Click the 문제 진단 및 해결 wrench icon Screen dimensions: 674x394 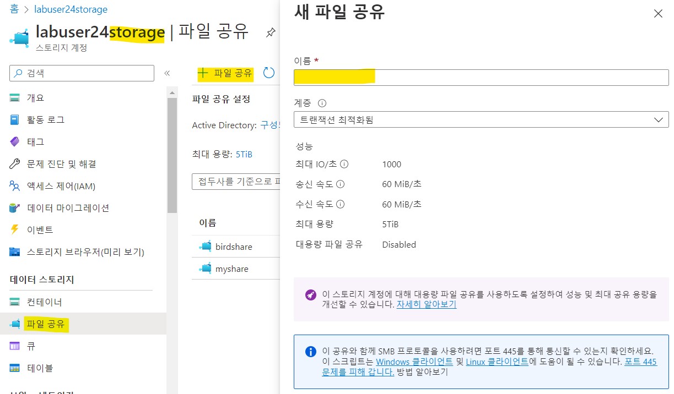click(x=15, y=164)
